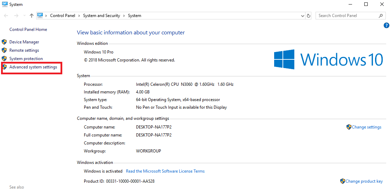Open the address bar history dropdown
This screenshot has height=191, width=390.
point(303,16)
